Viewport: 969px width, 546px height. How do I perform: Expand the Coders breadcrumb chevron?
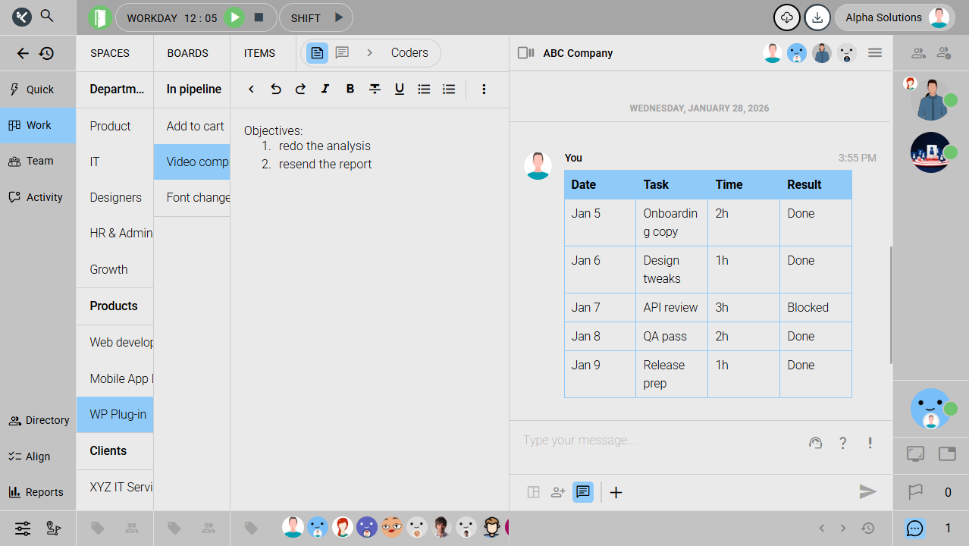(370, 53)
